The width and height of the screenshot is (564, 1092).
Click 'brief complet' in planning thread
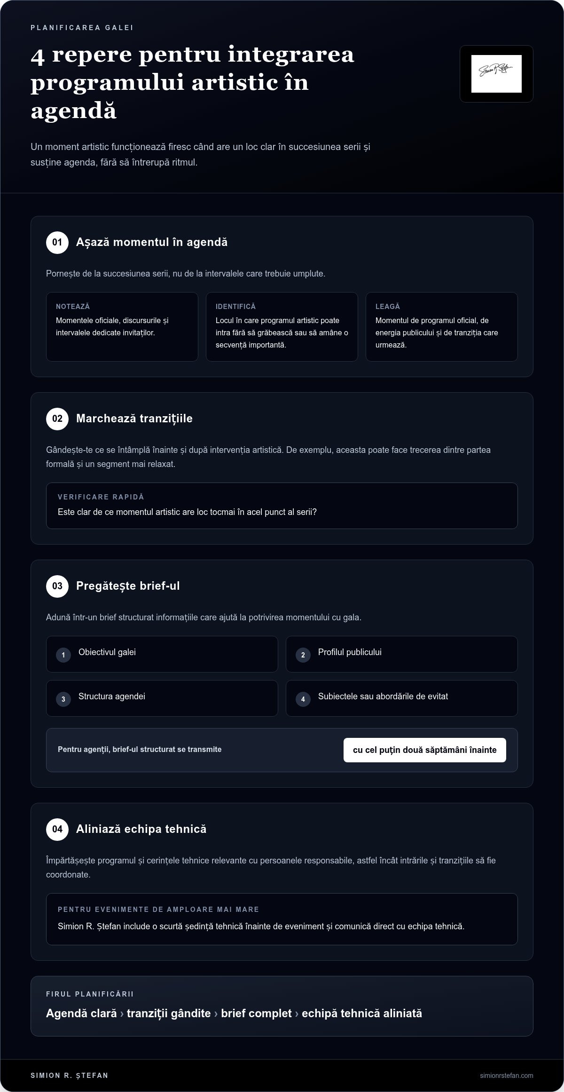click(x=256, y=1013)
